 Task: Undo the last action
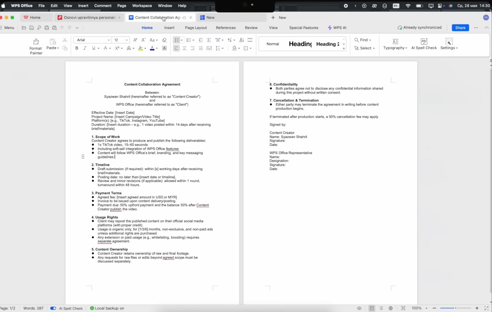tap(62, 28)
